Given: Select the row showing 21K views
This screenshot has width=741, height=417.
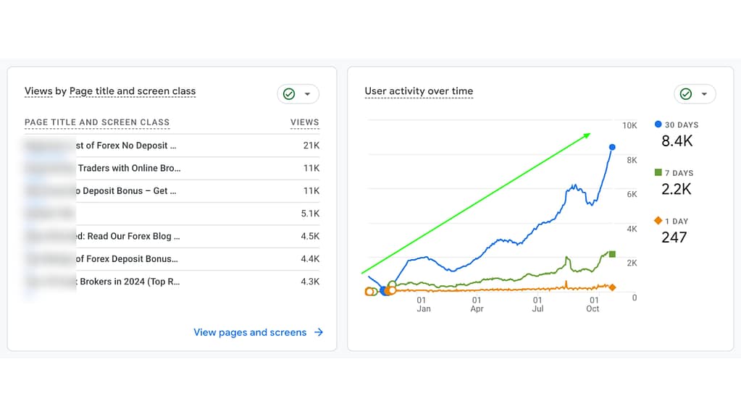Looking at the screenshot, I should (167, 147).
